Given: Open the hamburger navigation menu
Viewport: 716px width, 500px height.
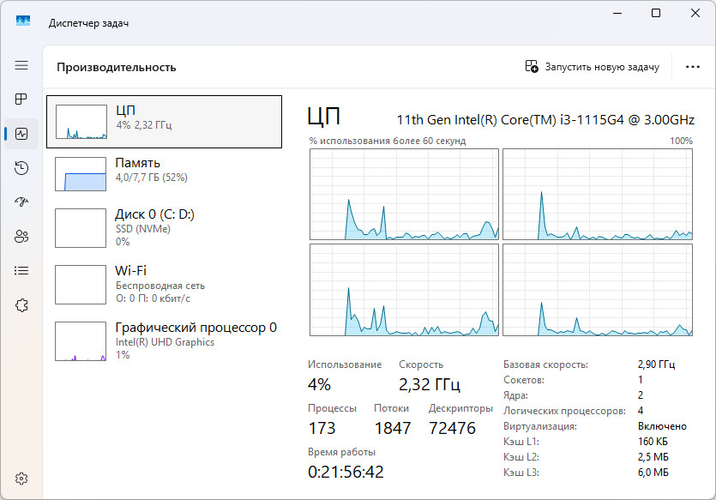Looking at the screenshot, I should (x=21, y=65).
